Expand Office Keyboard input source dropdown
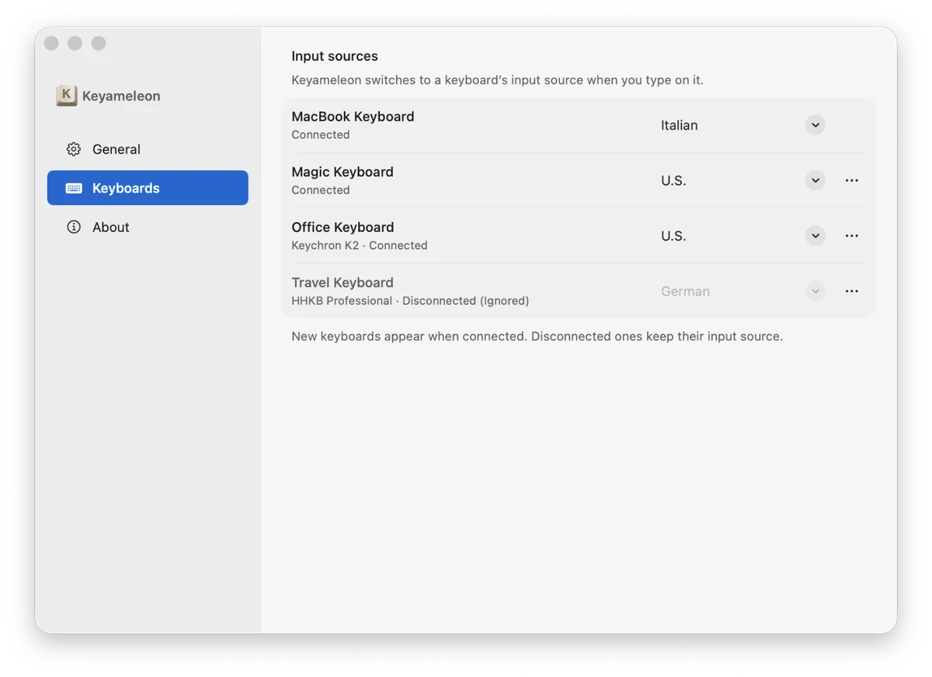Screen dimensions: 932x677 point(815,235)
